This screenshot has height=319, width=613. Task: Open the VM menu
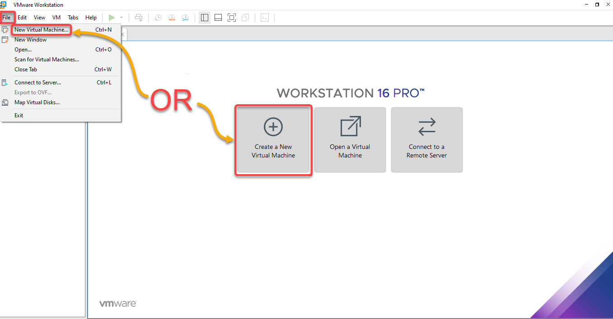(56, 18)
